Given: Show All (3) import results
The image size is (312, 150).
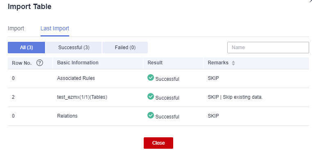Looking at the screenshot, I should click(x=27, y=48).
